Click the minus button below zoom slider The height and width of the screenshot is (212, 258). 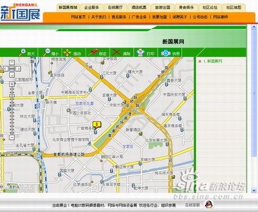[12, 137]
